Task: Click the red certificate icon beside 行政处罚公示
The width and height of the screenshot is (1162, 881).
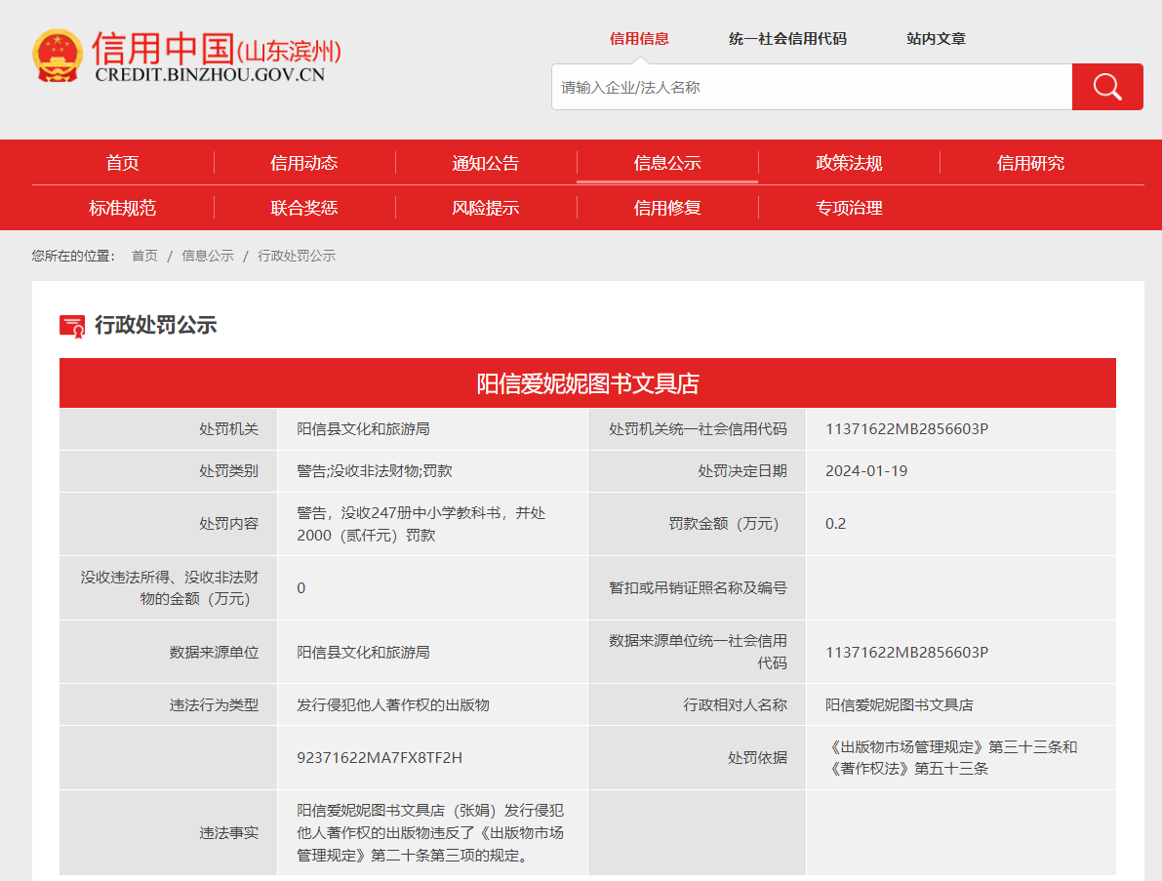Action: (72, 326)
